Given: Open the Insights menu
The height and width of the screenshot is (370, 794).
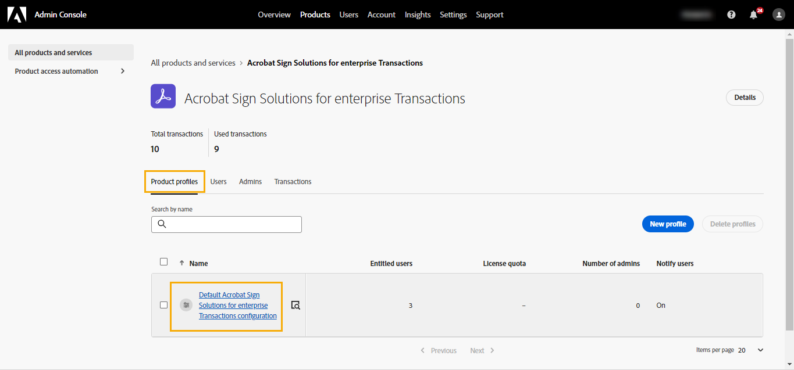Looking at the screenshot, I should (418, 15).
